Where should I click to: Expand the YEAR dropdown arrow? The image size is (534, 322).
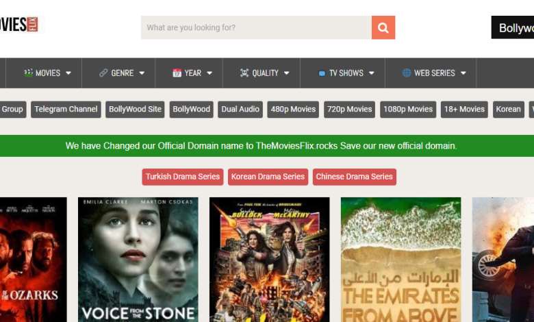pyautogui.click(x=209, y=73)
